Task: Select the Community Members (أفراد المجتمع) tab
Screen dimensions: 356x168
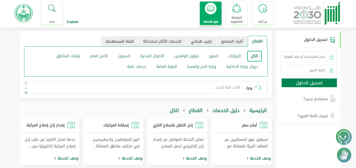Action: pyautogui.click(x=232, y=42)
